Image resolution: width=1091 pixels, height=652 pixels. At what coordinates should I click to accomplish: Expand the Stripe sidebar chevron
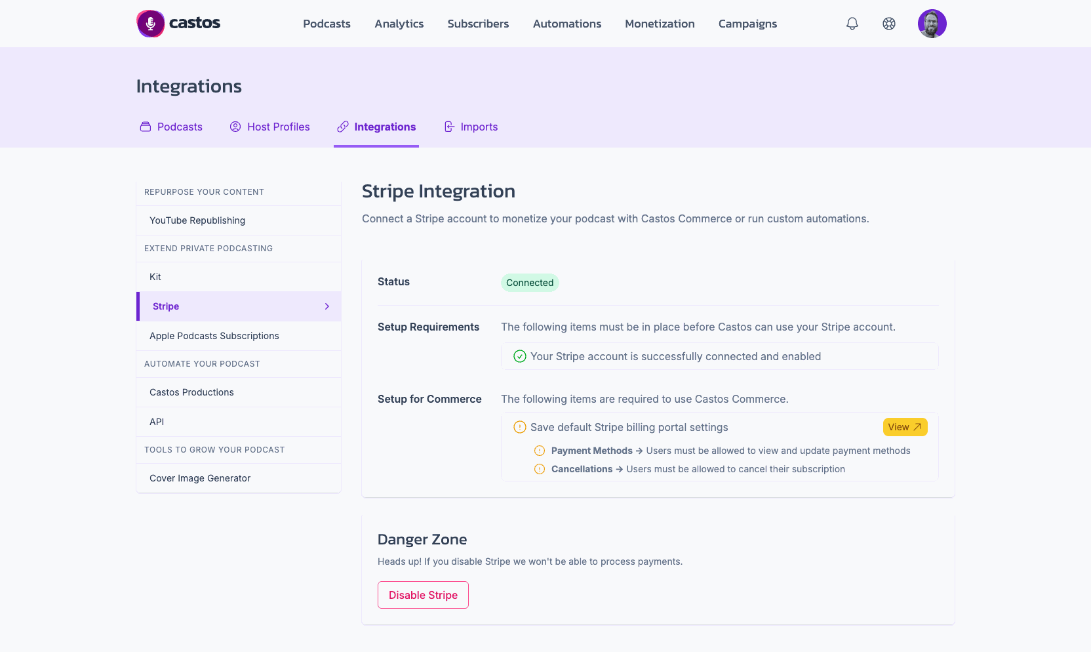click(327, 306)
